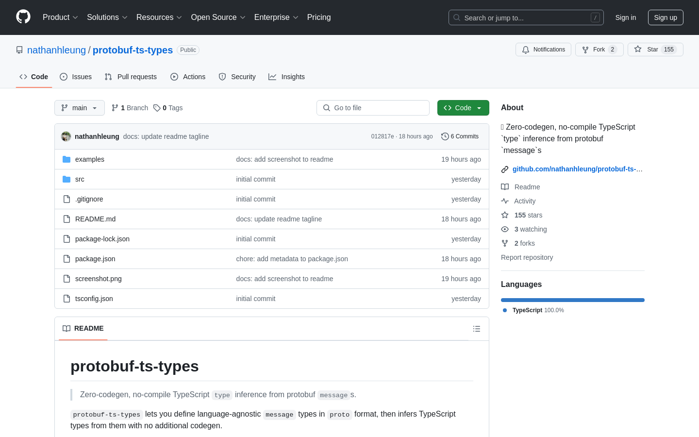Open the README outline list icon
The image size is (699, 437).
coord(477,329)
